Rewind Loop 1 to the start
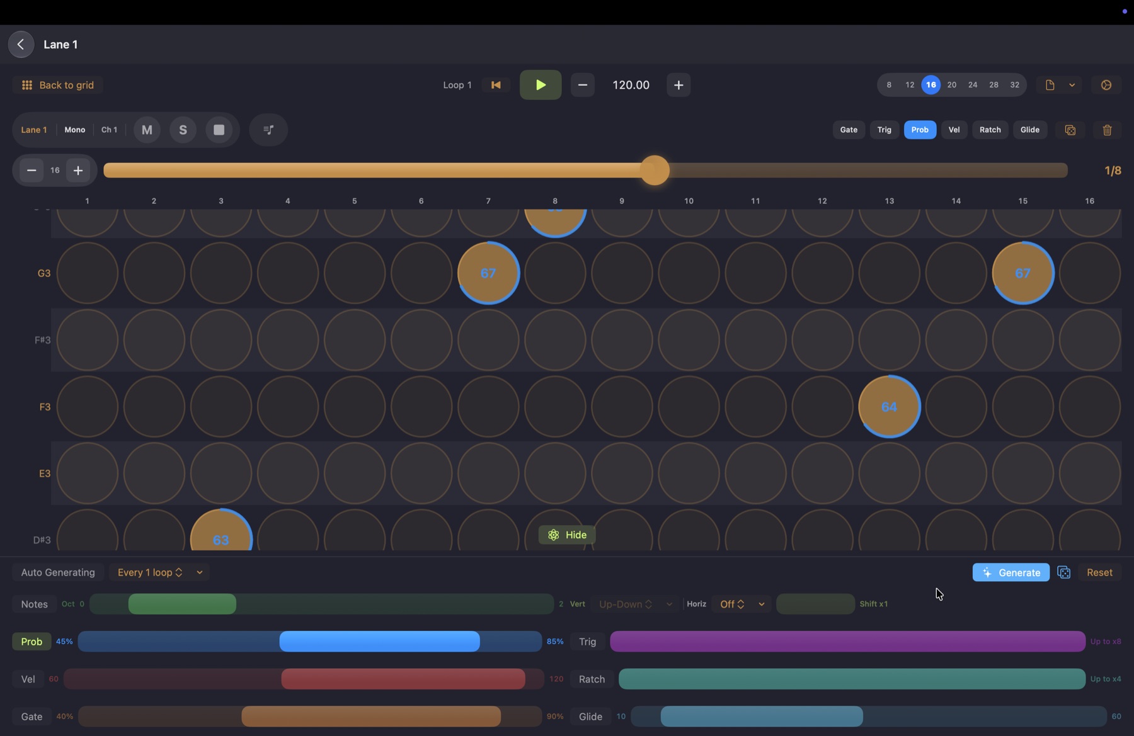Viewport: 1134px width, 736px height. (x=496, y=85)
